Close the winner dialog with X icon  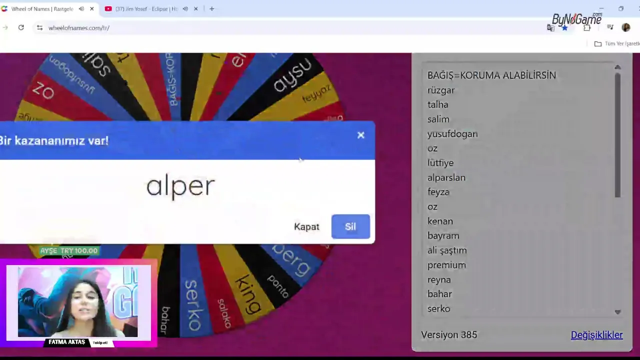click(x=361, y=135)
